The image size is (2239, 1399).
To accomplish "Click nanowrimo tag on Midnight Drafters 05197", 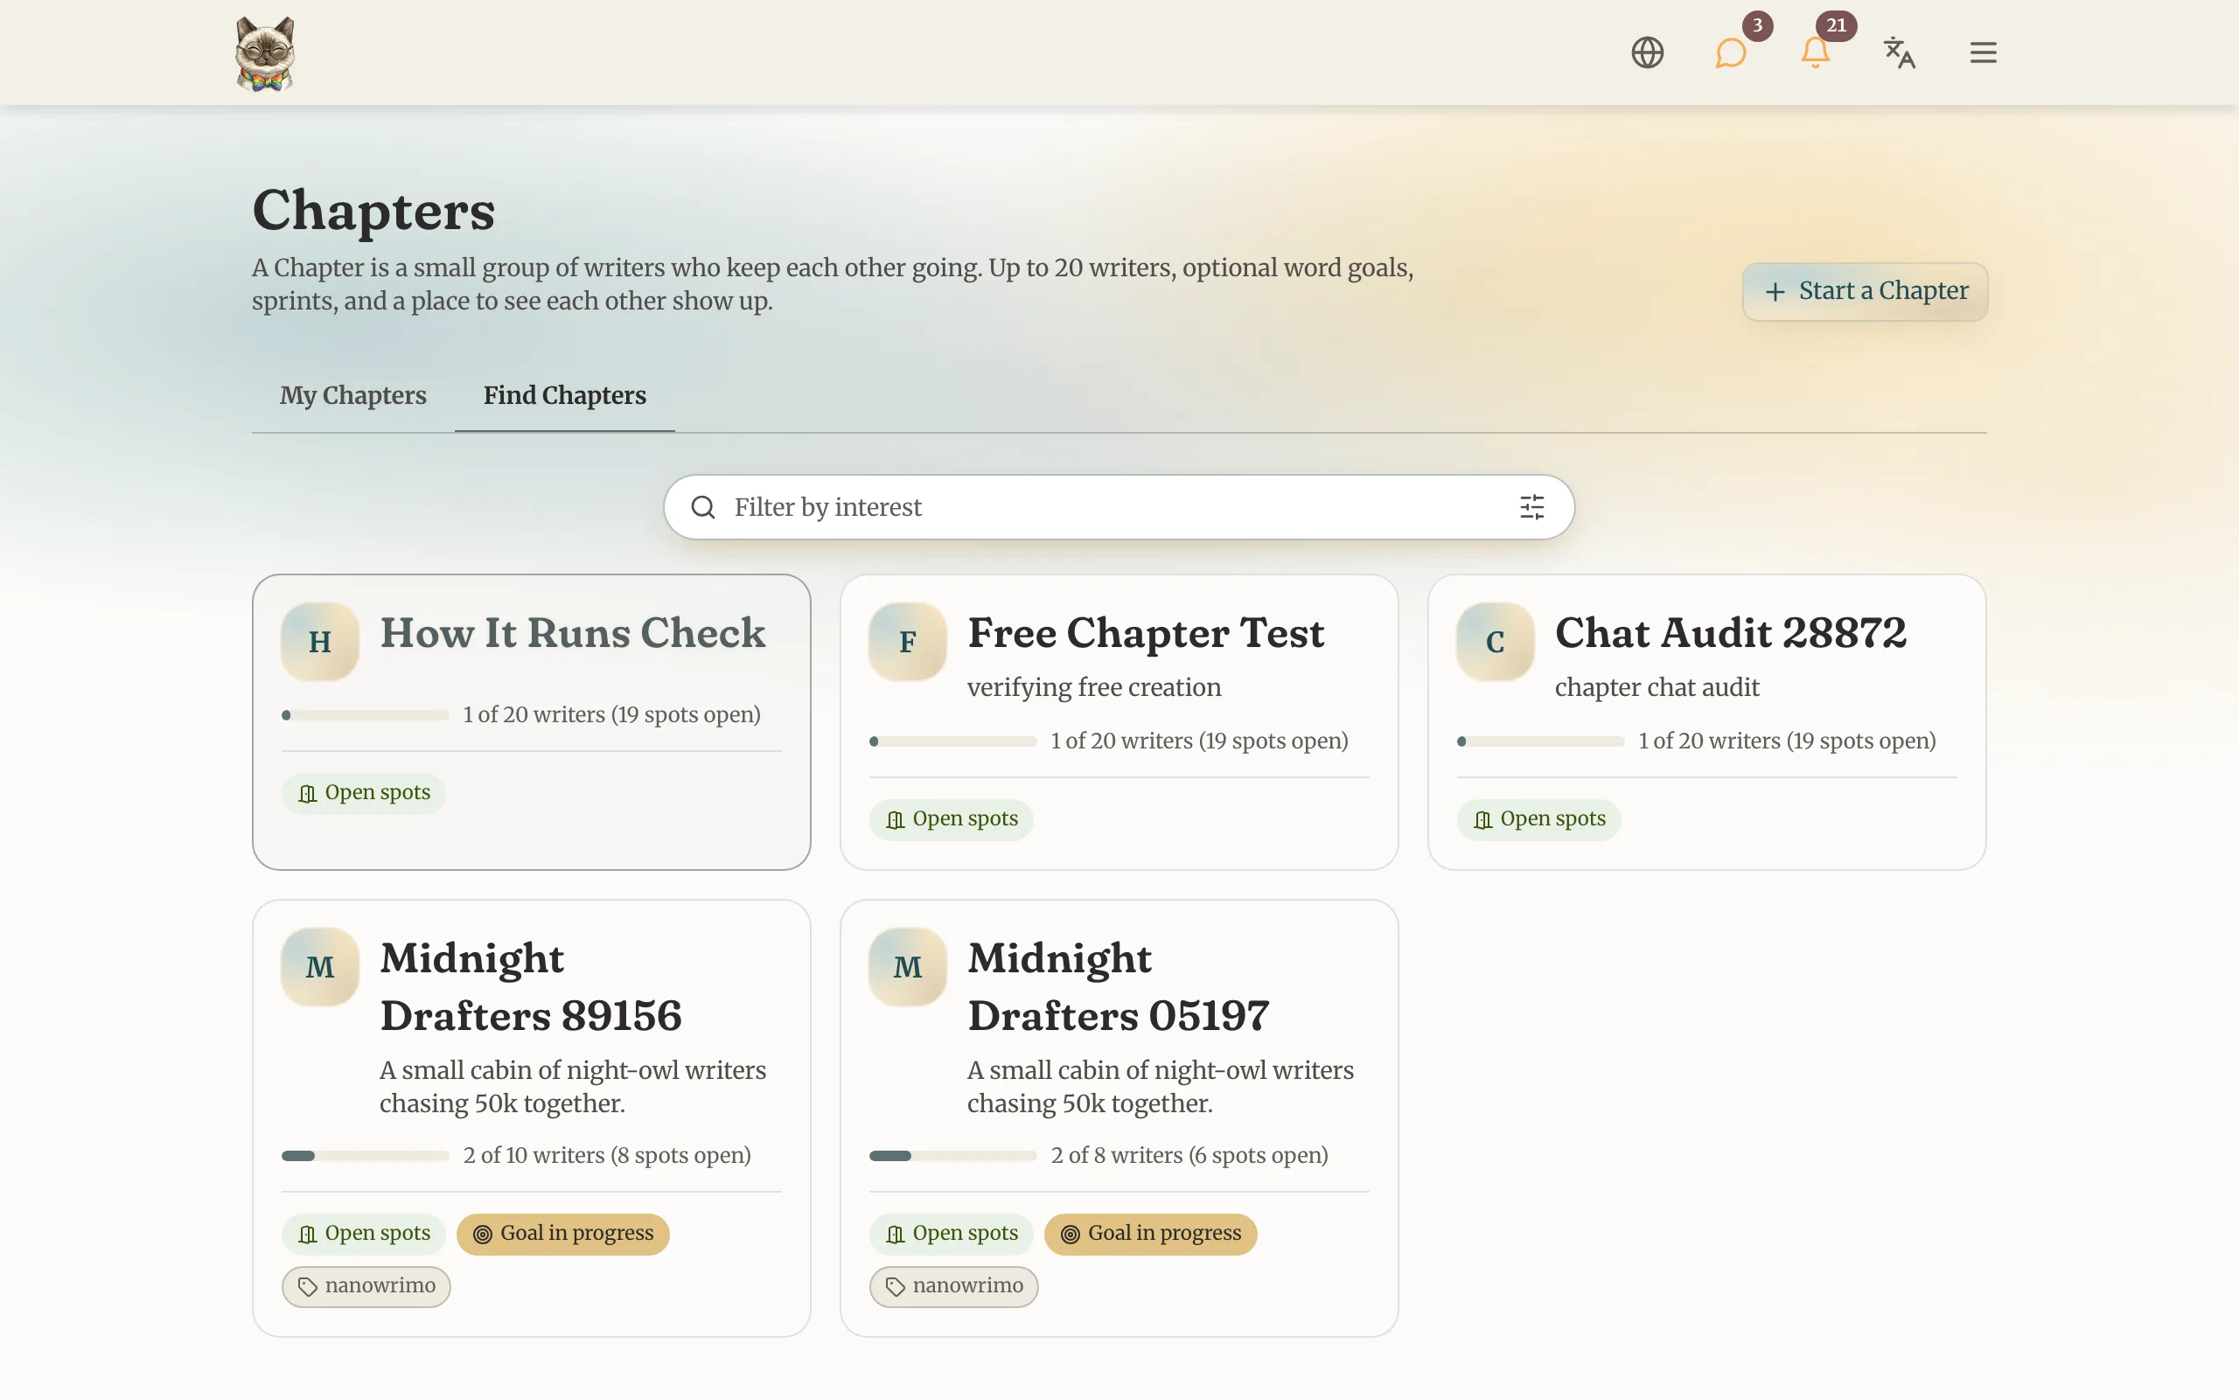I will tap(954, 1286).
